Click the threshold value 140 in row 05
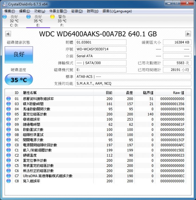Viewport: 196px width, 200px height. point(151,114)
